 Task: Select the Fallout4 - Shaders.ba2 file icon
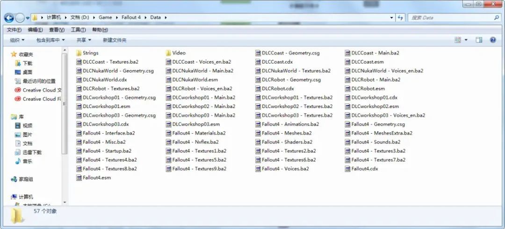(258, 142)
